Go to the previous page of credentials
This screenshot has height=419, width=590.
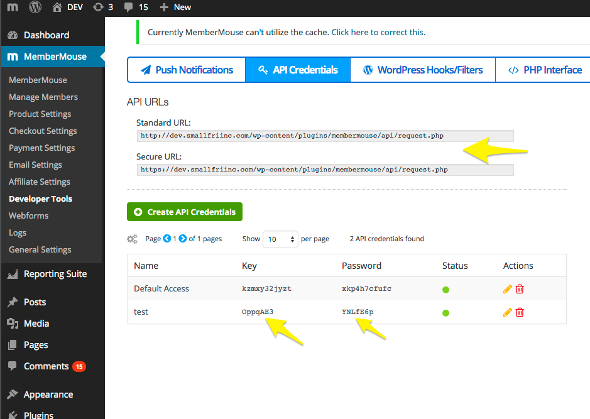tap(167, 239)
